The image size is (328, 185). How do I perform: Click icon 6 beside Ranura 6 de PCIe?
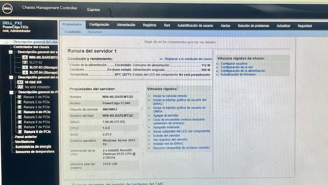[20, 122]
